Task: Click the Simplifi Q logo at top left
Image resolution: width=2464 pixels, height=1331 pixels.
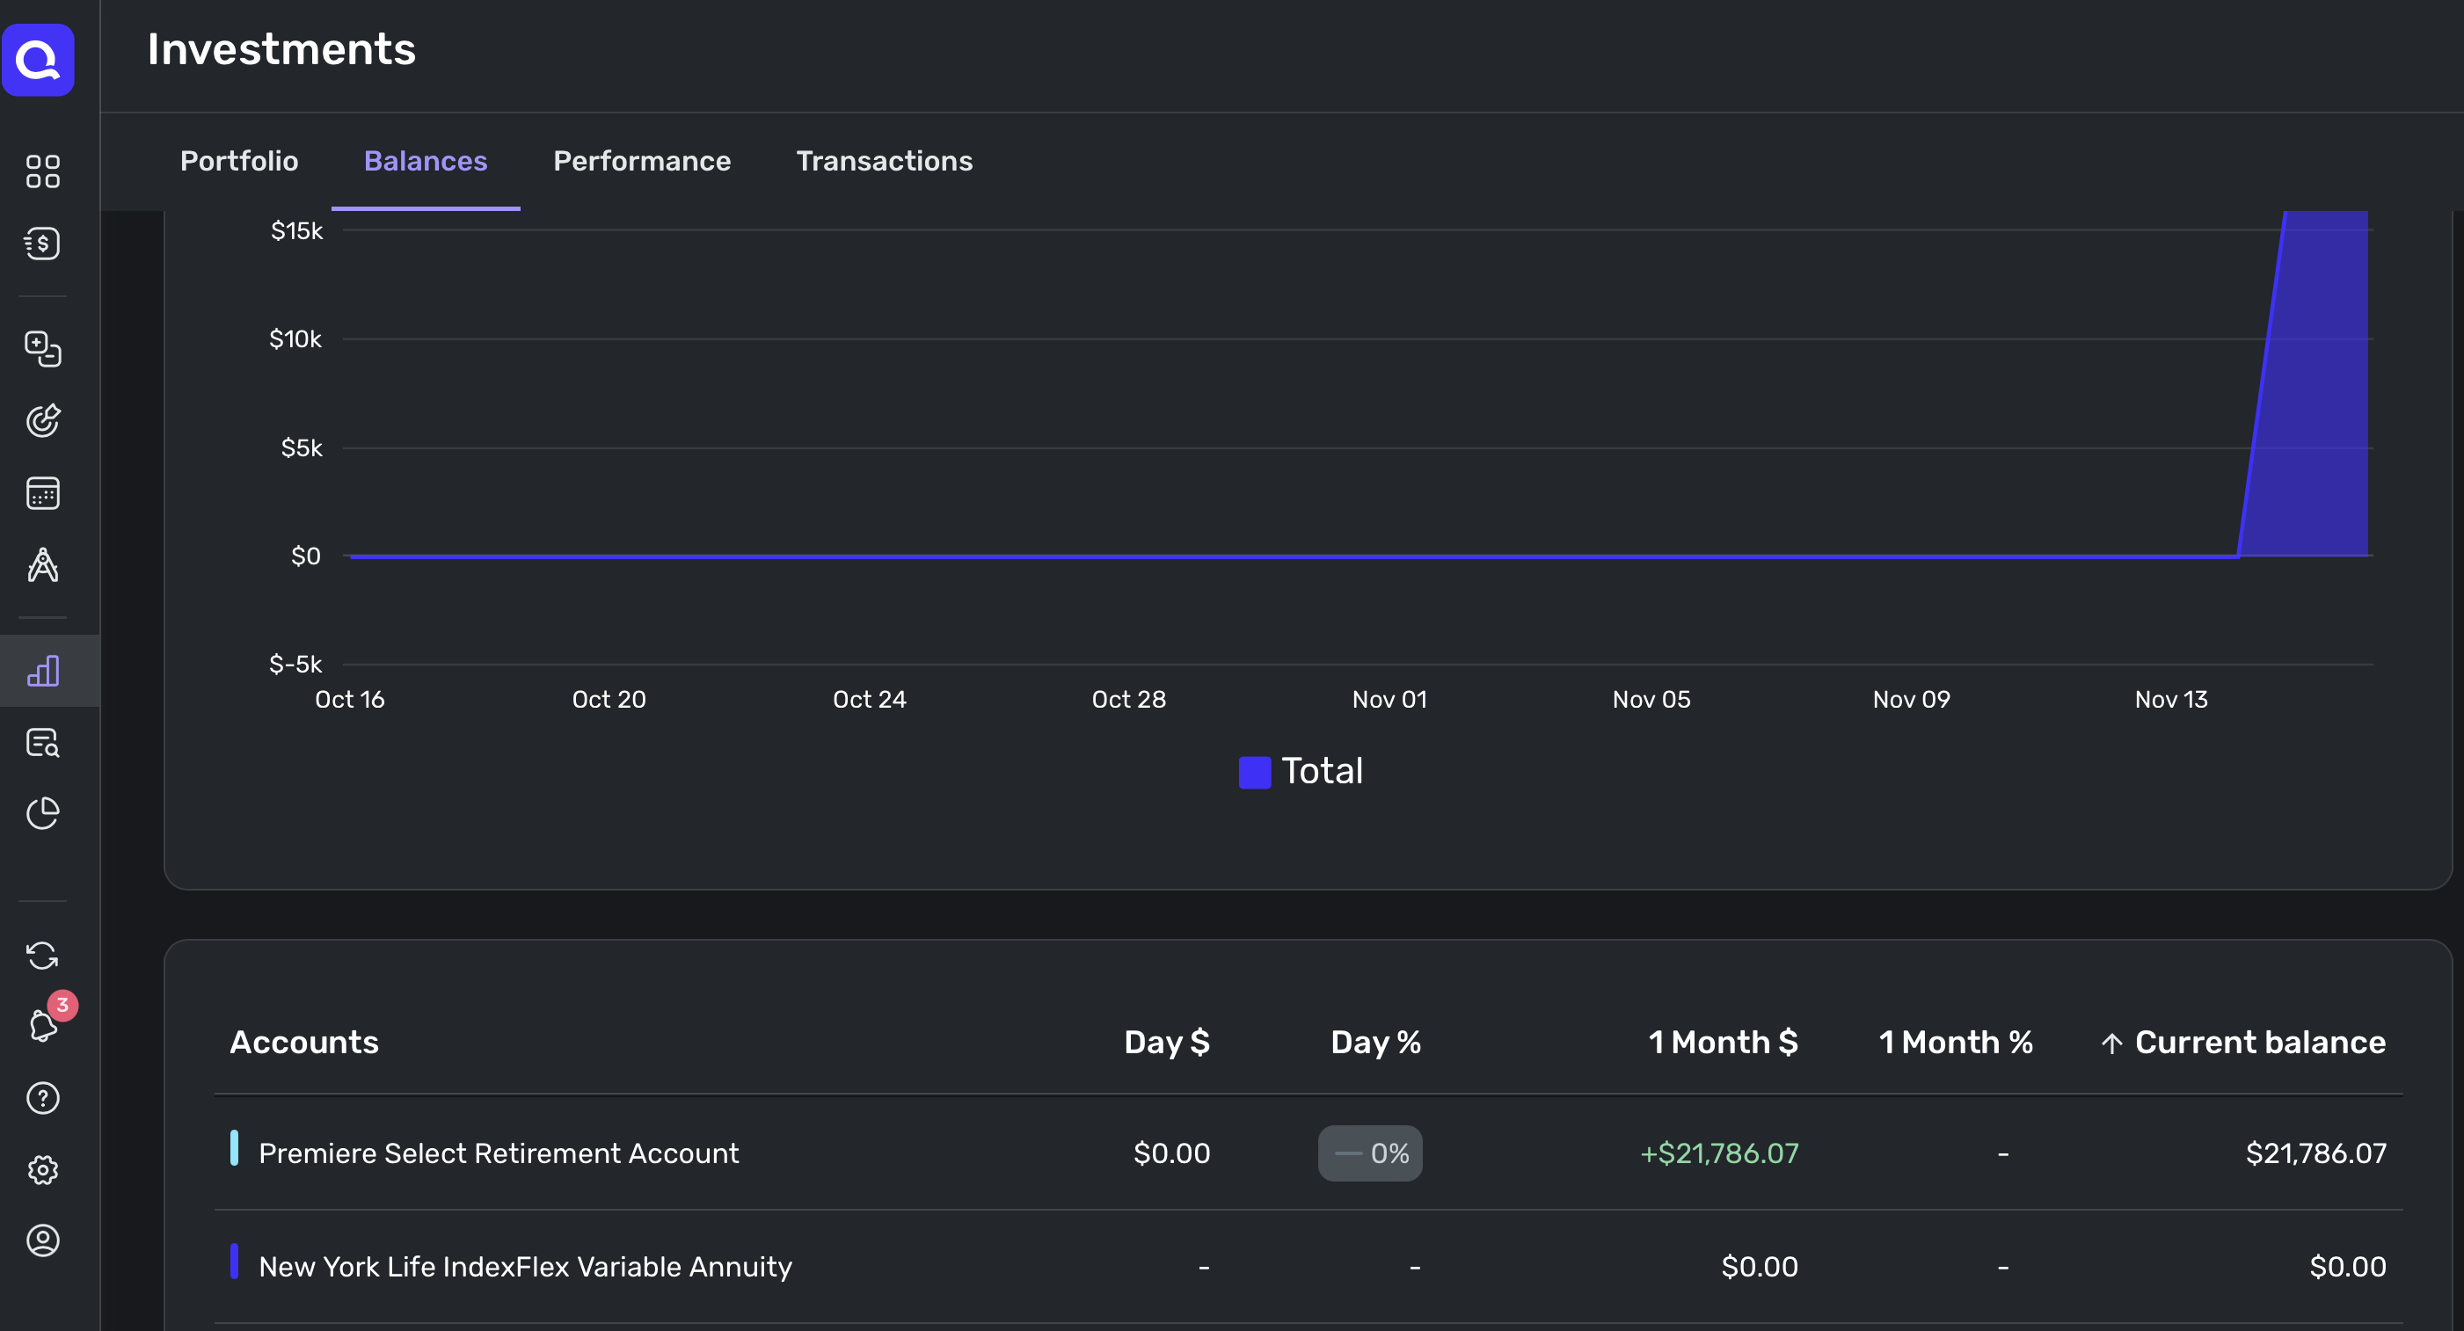Action: tap(39, 59)
